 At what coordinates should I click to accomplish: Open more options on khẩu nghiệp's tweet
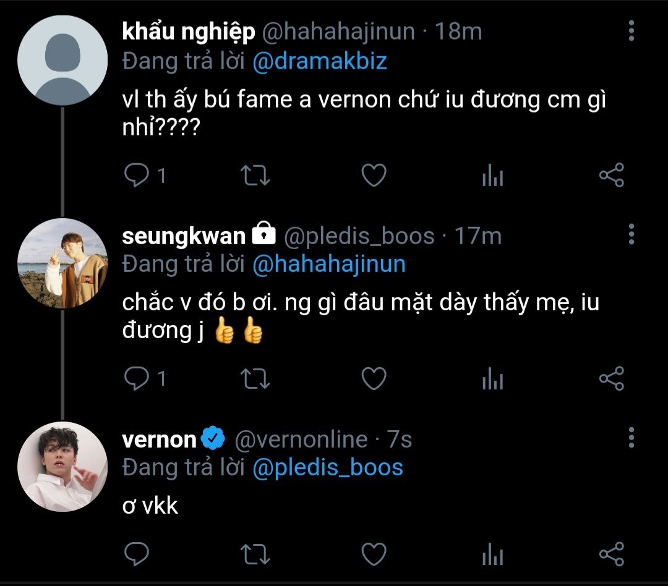point(631,31)
